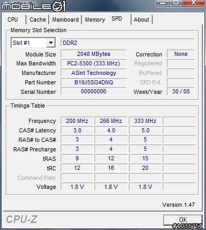Click the Version 1.47 label
The width and height of the screenshot is (206, 230).
pos(179,205)
